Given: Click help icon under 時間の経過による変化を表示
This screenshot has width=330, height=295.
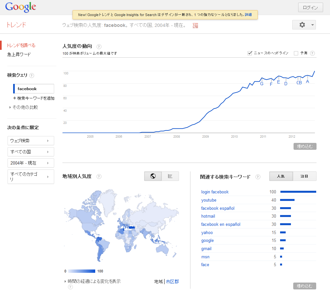Looking at the screenshot, I should [71, 287].
